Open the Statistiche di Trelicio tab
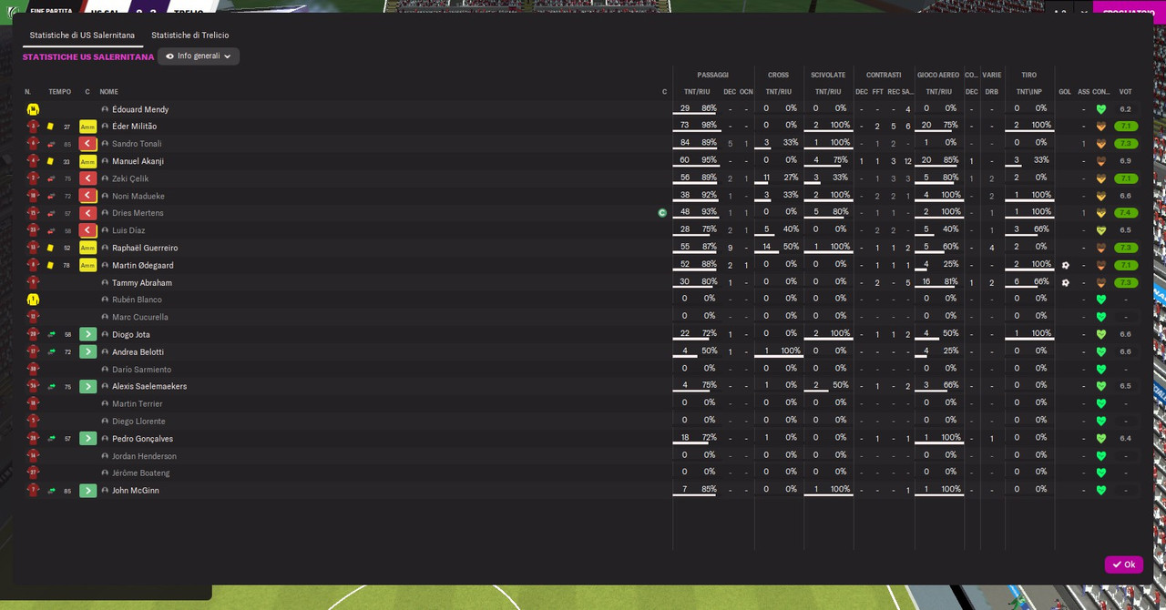The height and width of the screenshot is (610, 1166). click(189, 36)
